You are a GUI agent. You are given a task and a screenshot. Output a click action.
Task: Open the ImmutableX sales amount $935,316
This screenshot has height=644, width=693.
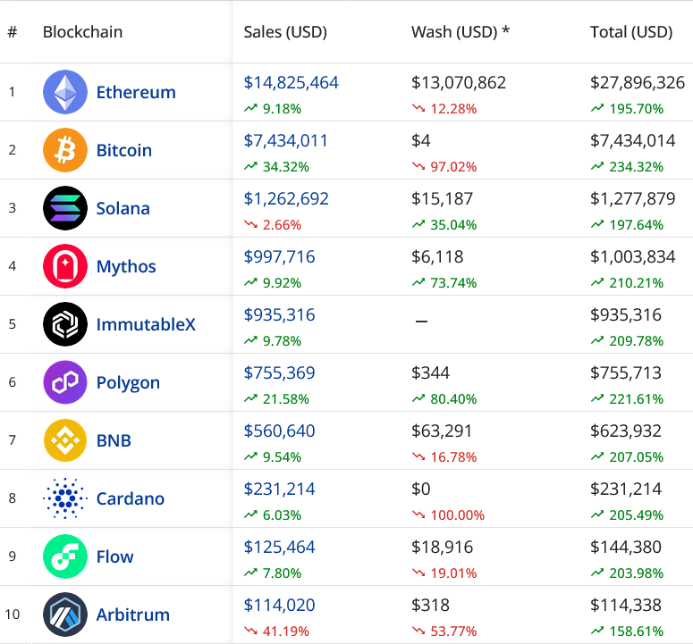tap(279, 315)
